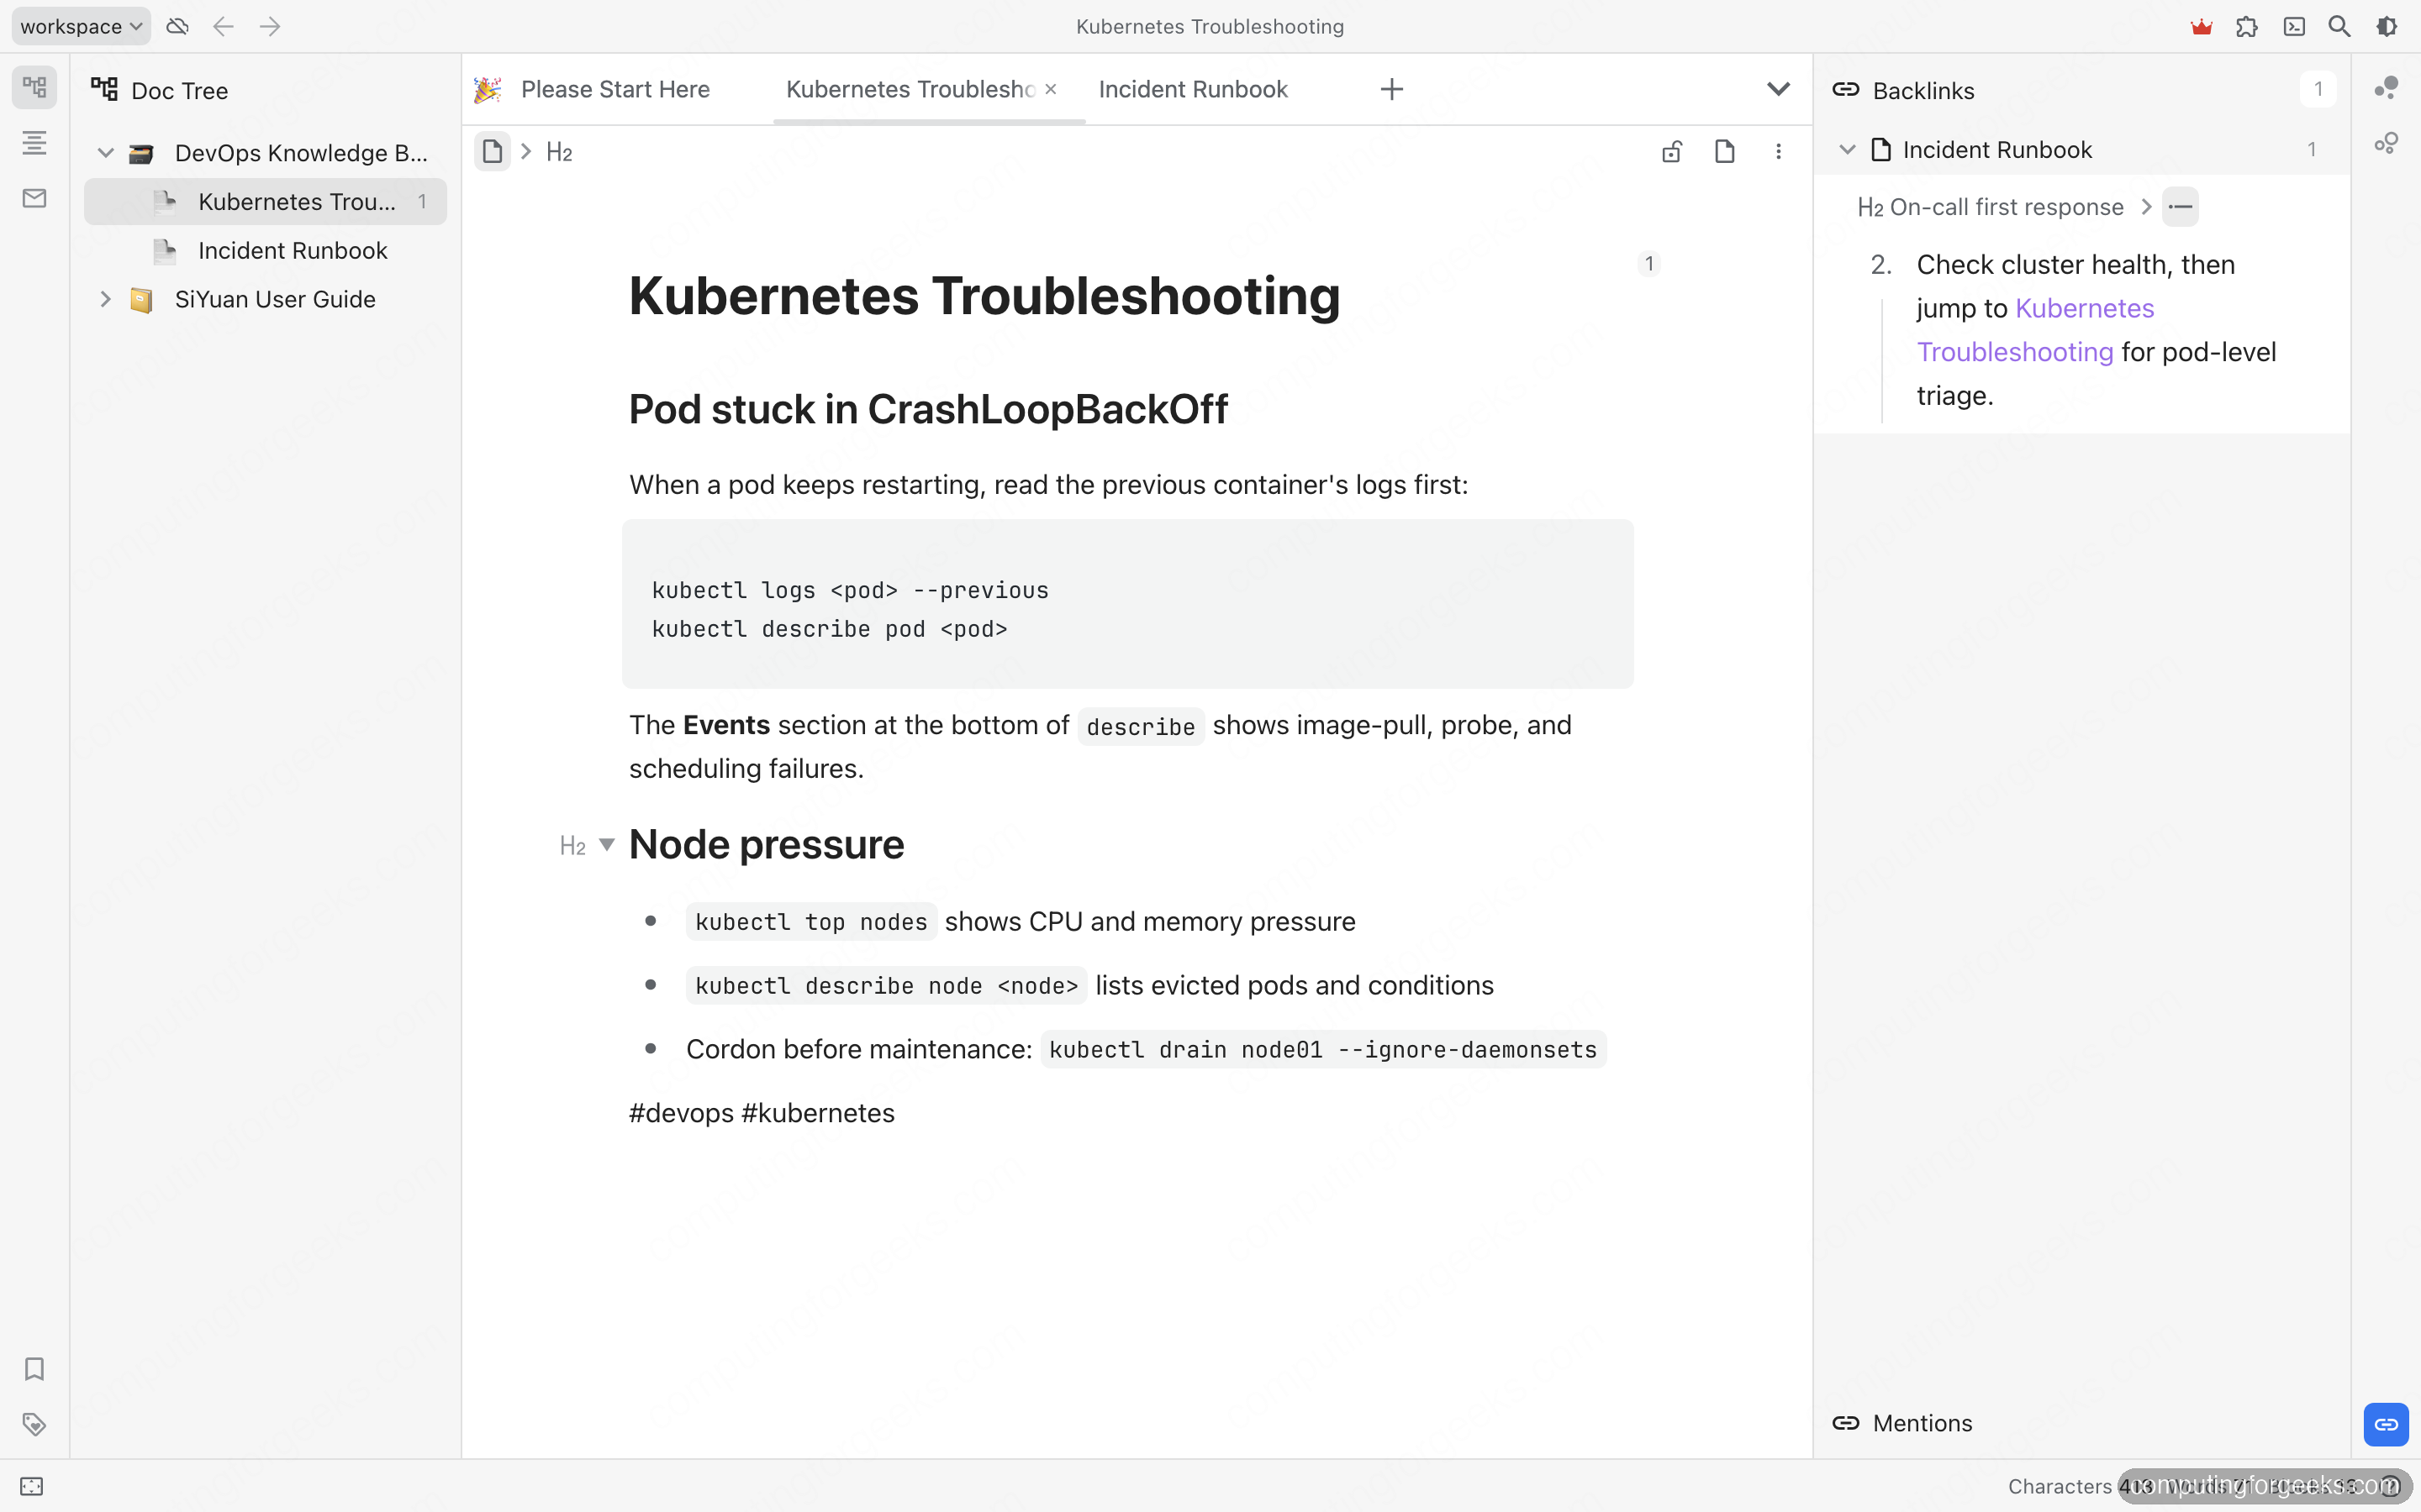This screenshot has width=2421, height=1512.
Task: Add a new tab with plus button
Action: coord(1391,89)
